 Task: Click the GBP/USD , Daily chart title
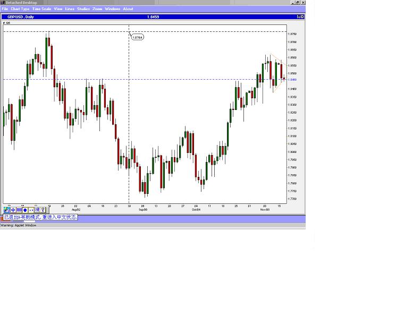click(20, 17)
